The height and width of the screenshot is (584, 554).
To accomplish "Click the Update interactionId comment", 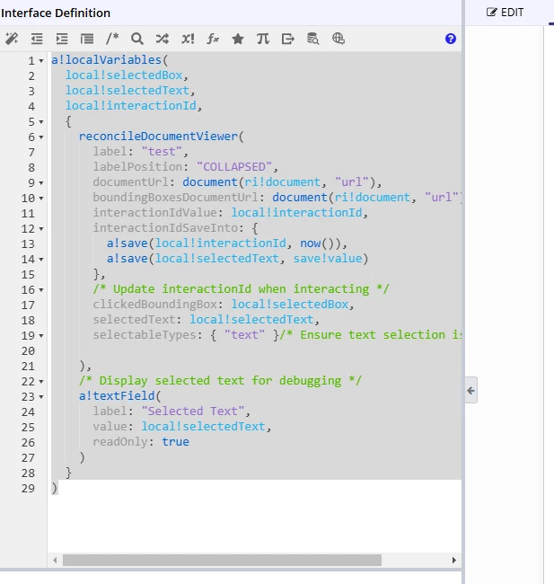I will pyautogui.click(x=241, y=289).
